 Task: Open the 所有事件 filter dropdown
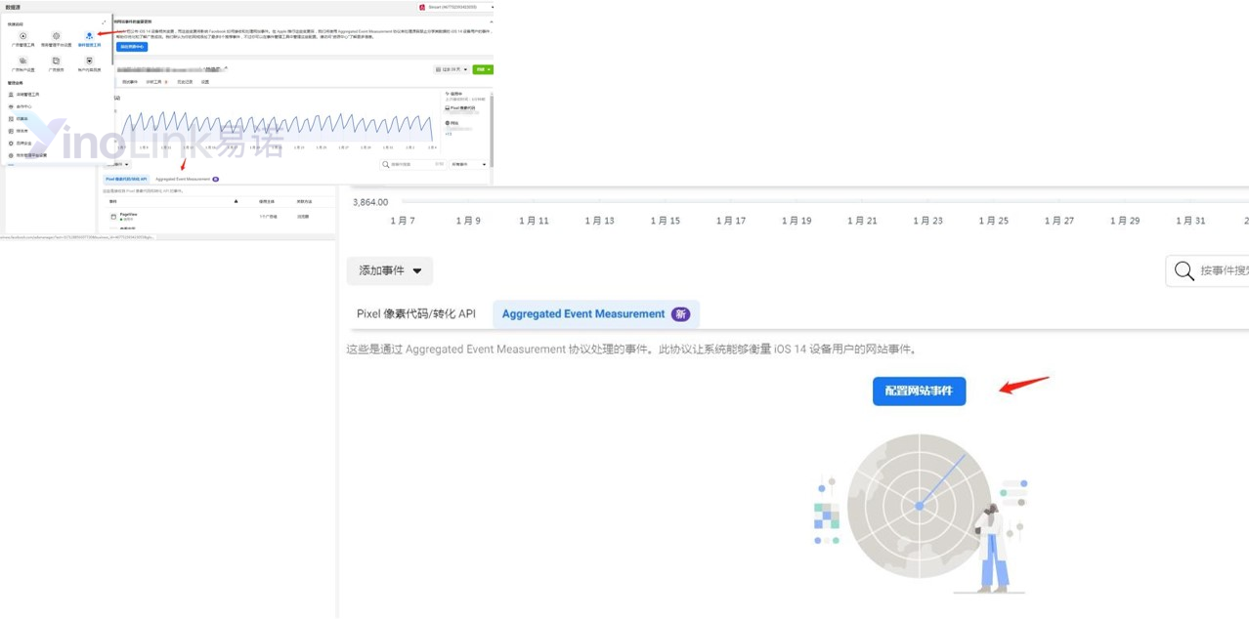pos(469,164)
